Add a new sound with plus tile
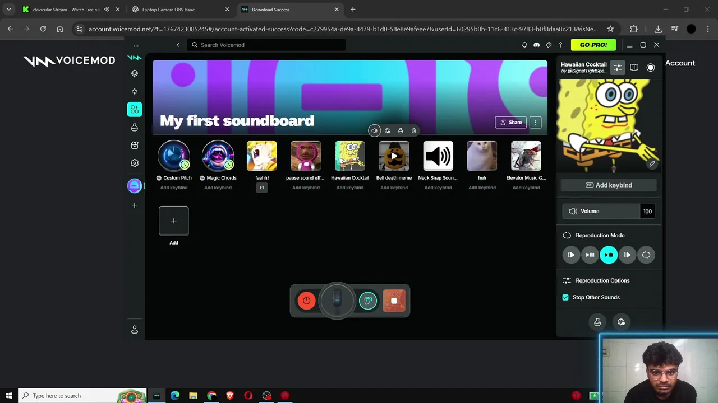This screenshot has width=718, height=403. 174,221
